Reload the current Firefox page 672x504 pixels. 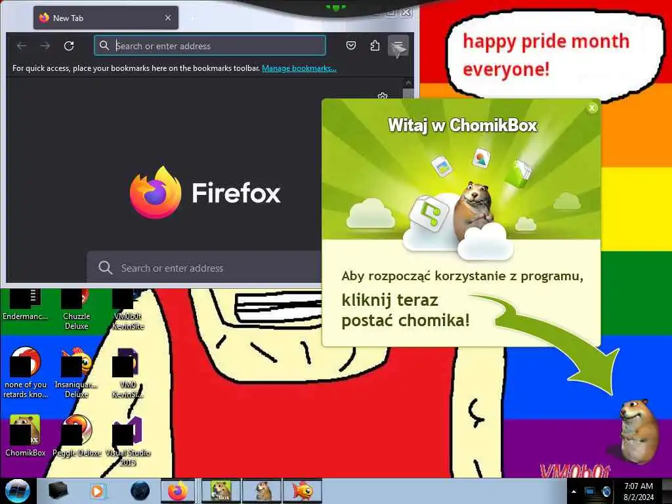(69, 46)
